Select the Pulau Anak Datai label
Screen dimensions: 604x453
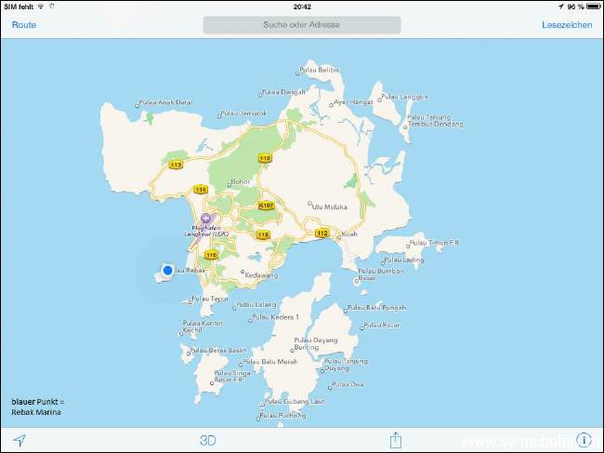click(165, 102)
